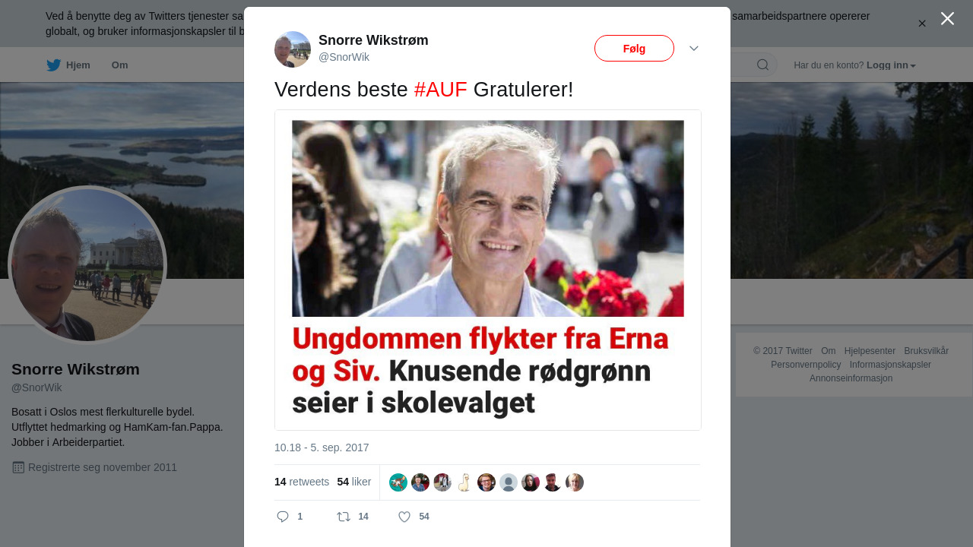Like the tweet with heart icon

[x=404, y=517]
